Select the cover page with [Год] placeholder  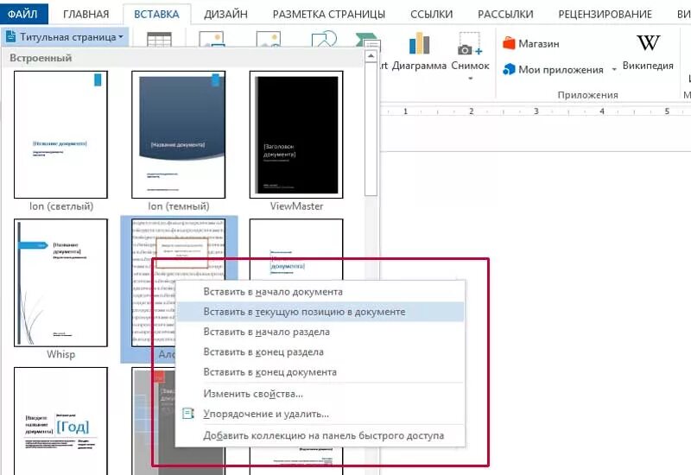(60, 421)
